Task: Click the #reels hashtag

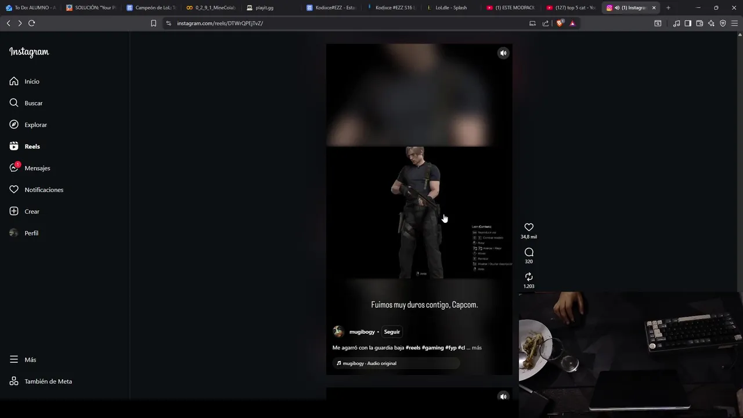Action: (413, 348)
